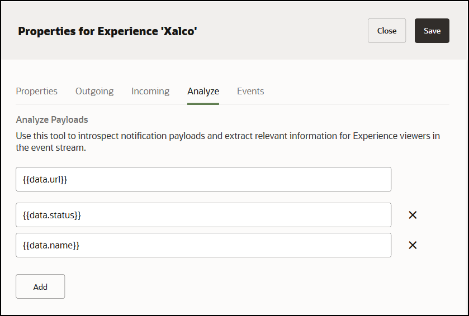Click the green underline beneath Analyze

tap(203, 103)
